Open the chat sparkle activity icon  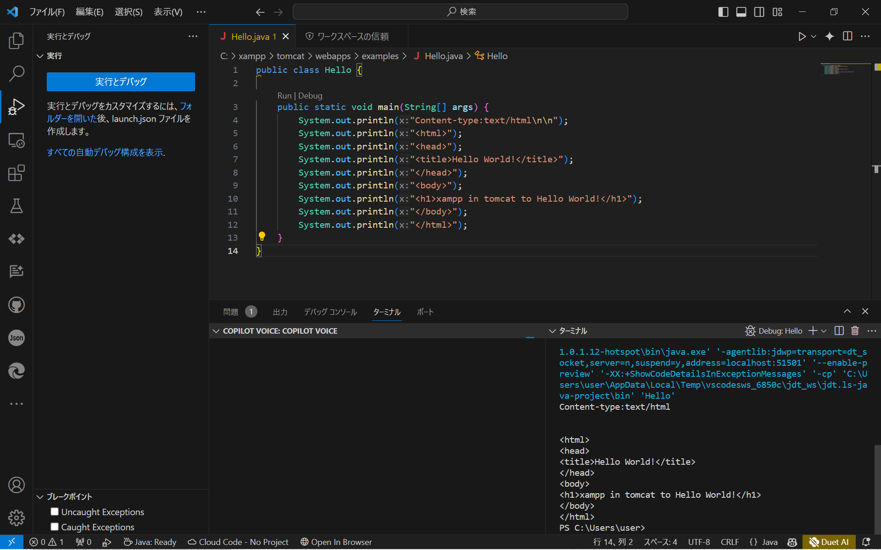pos(17,272)
